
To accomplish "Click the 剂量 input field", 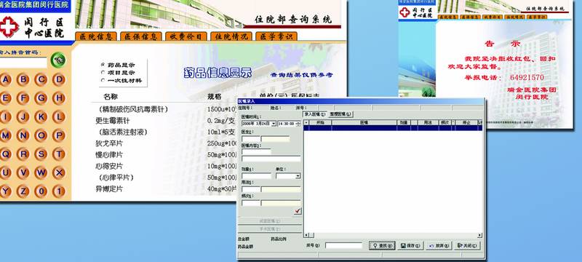I will pyautogui.click(x=257, y=176).
